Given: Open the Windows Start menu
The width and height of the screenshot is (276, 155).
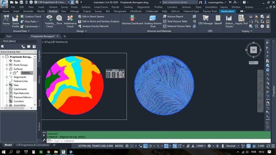Looking at the screenshot, I should point(3,152).
